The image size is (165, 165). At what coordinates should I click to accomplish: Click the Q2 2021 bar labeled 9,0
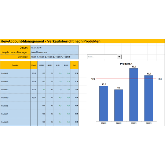[119, 106]
